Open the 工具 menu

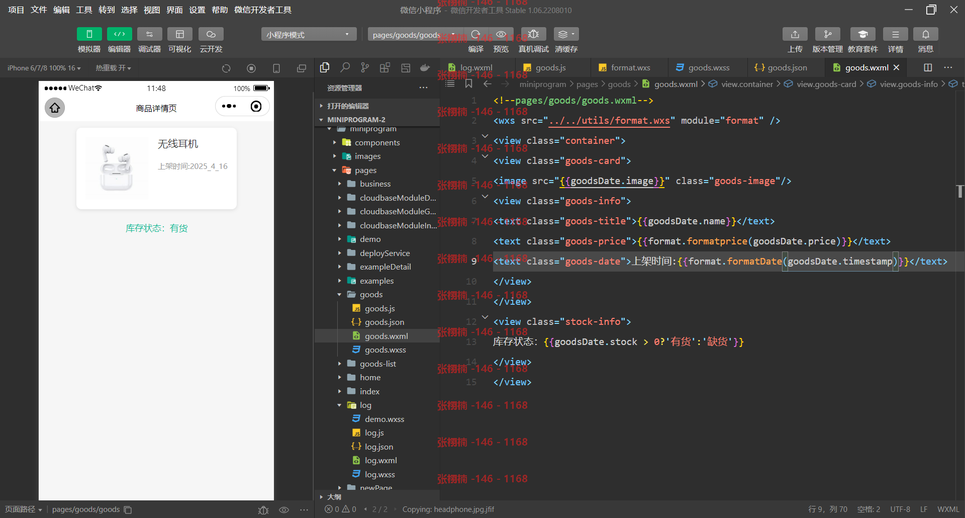pyautogui.click(x=84, y=10)
